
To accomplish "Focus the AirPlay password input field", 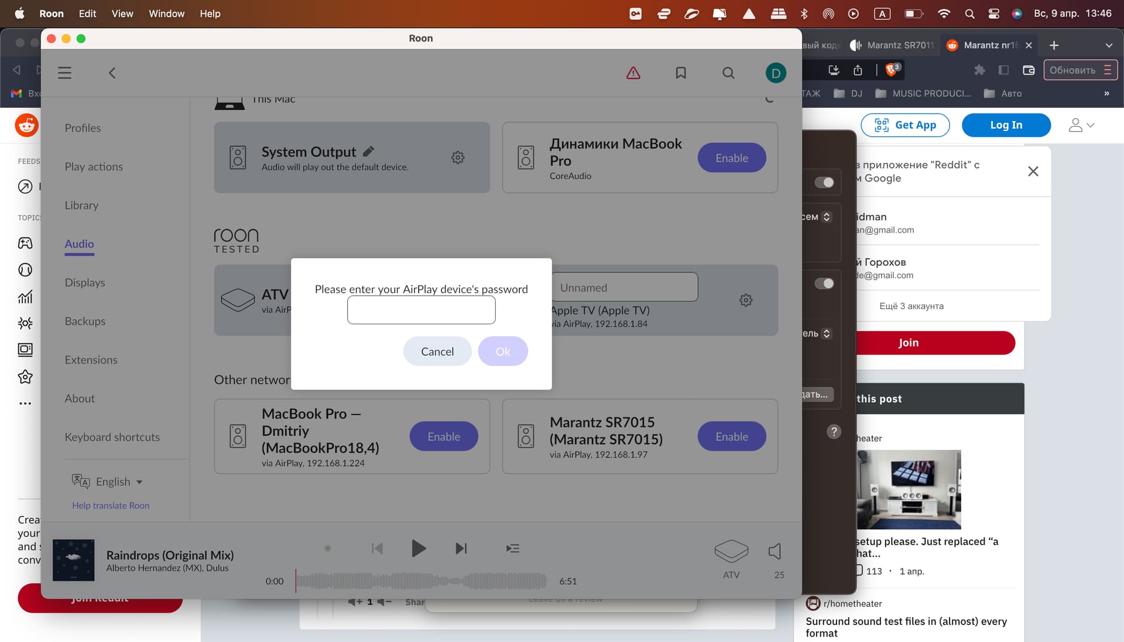I will [421, 310].
